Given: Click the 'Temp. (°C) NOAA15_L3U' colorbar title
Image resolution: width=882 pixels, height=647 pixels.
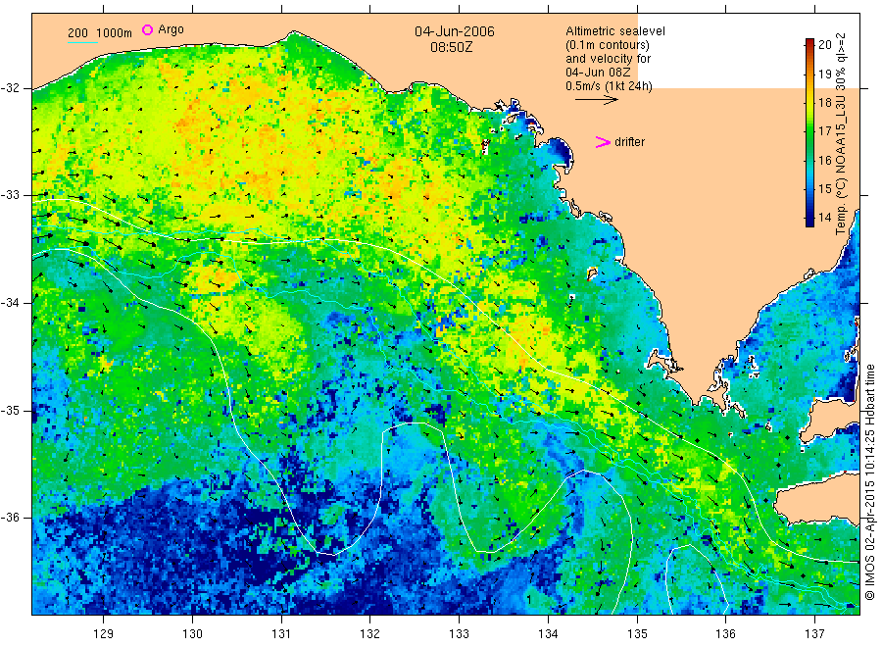Looking at the screenshot, I should [x=841, y=165].
